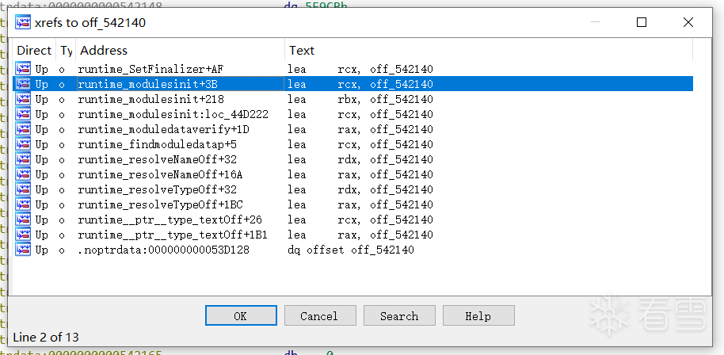
Task: Close the xrefs to off_542140 dialog
Action: [688, 21]
